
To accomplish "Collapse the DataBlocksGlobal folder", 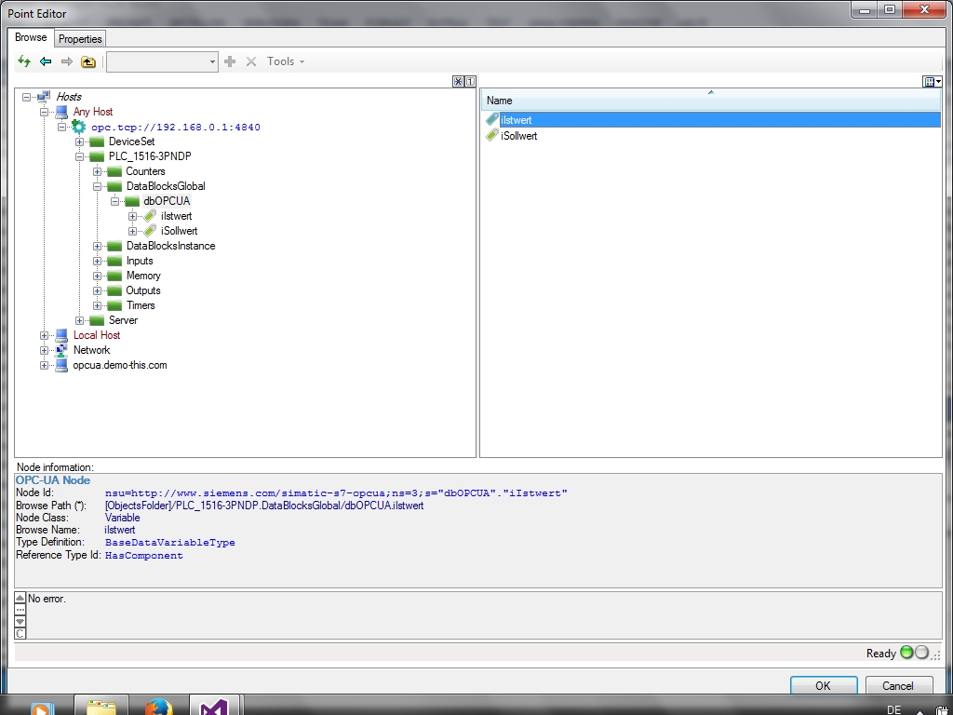I will [x=97, y=186].
